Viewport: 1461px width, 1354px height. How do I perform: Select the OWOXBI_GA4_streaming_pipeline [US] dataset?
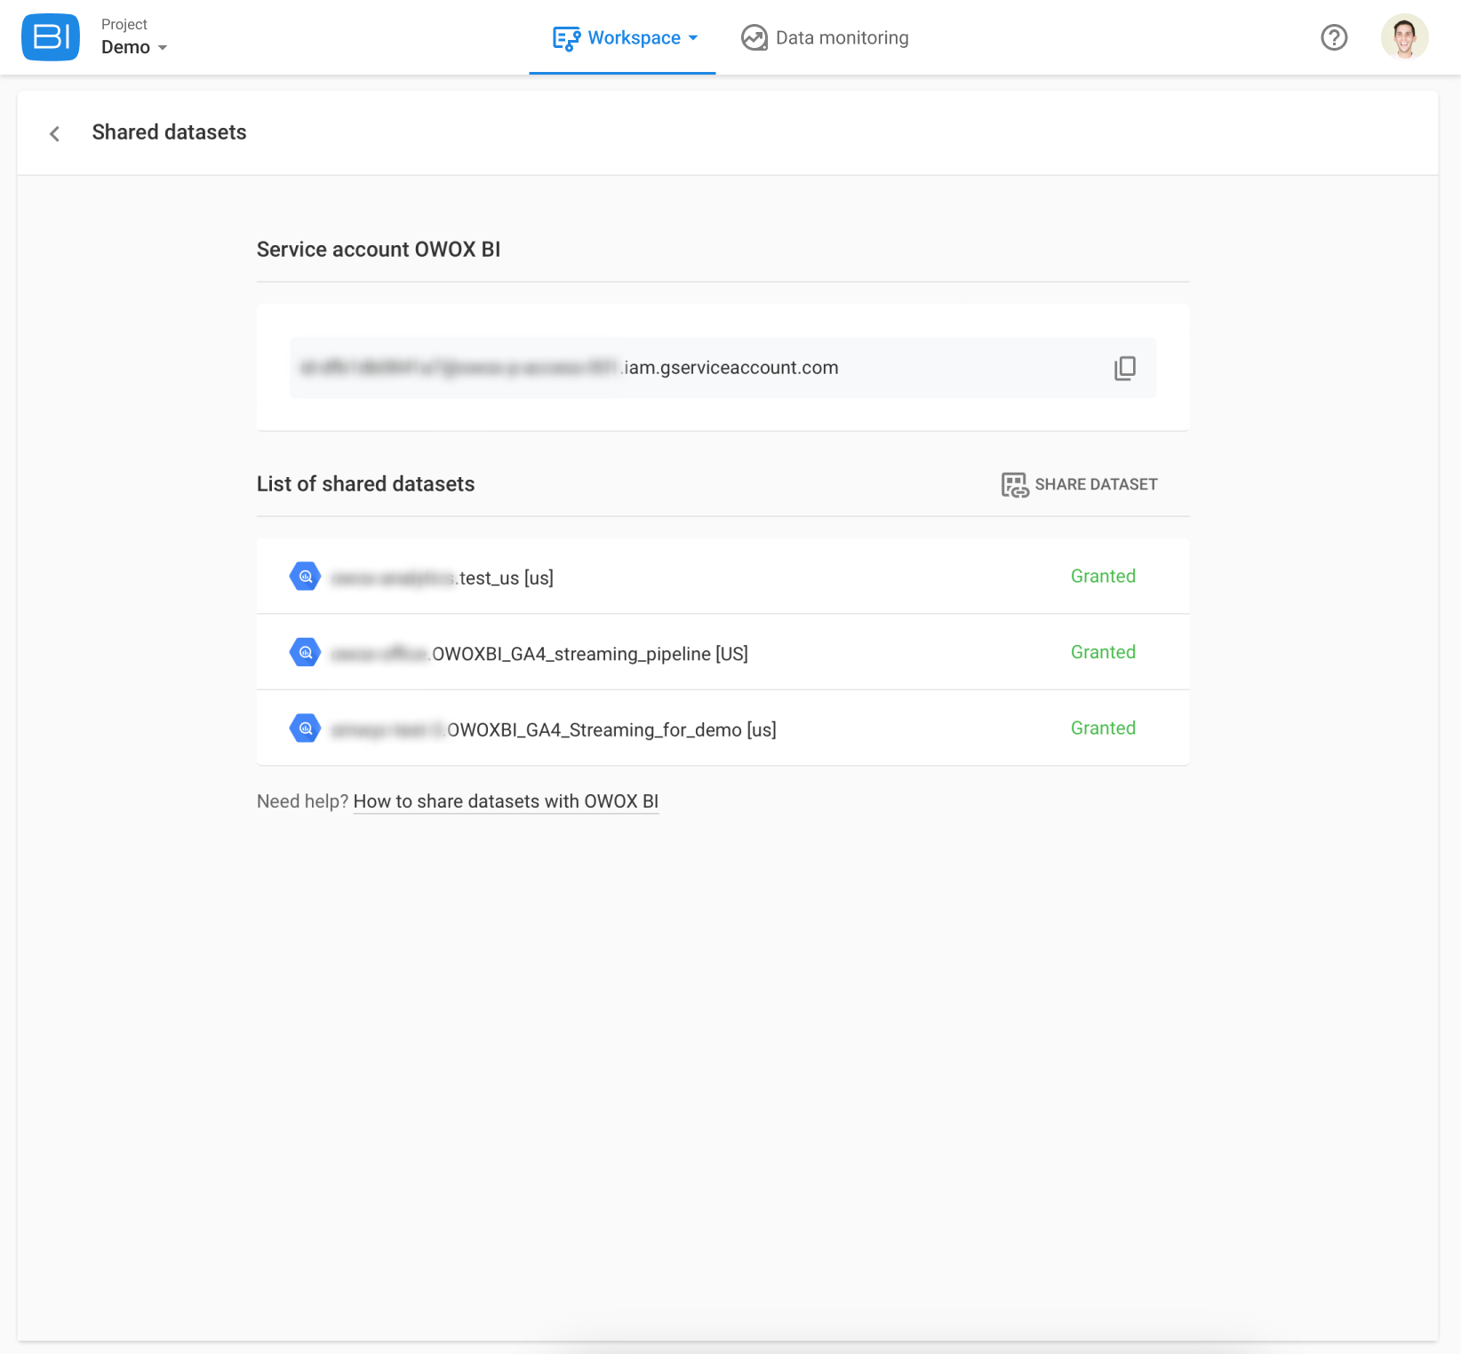click(x=723, y=652)
